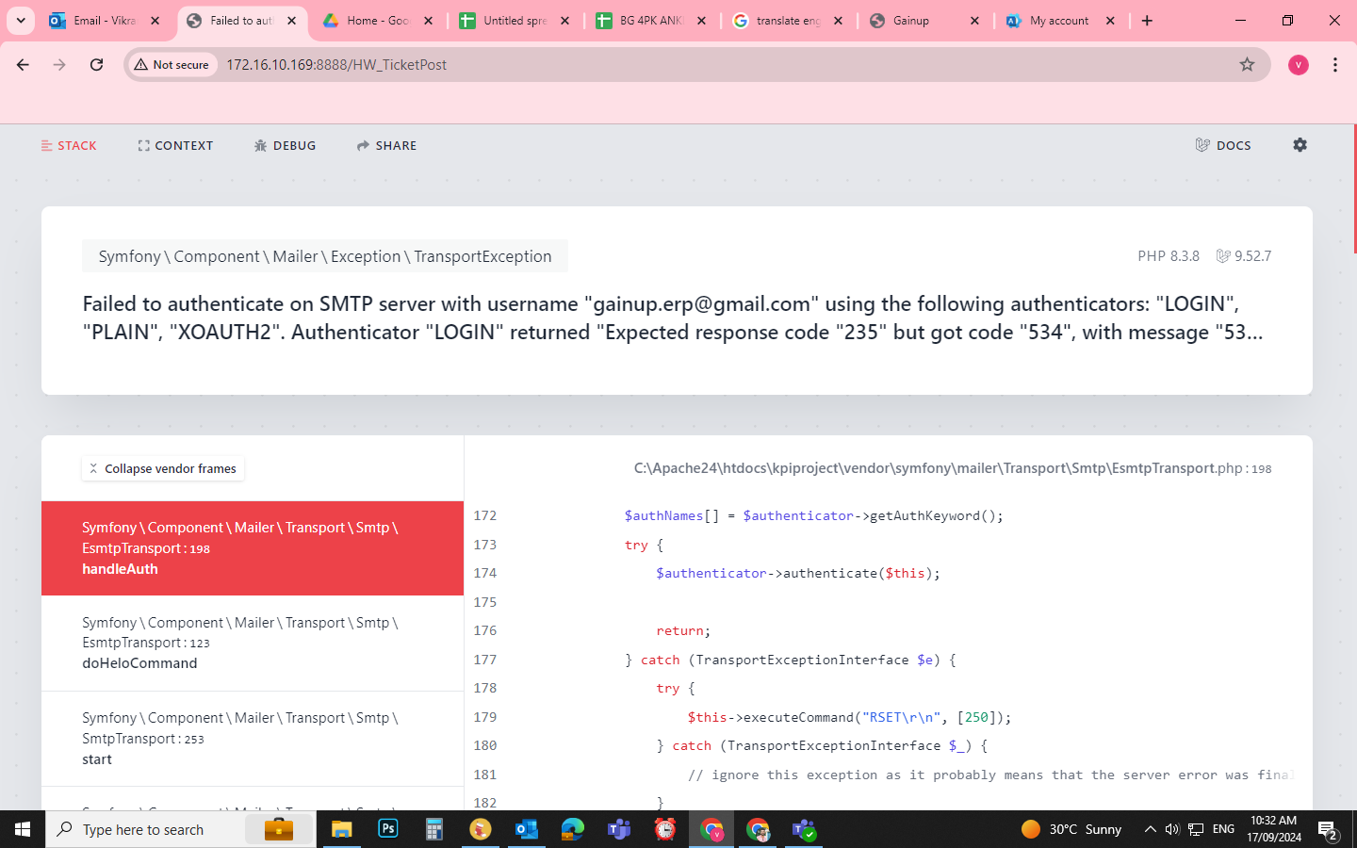Show hidden system tray icons
This screenshot has width=1357, height=848.
point(1150,829)
